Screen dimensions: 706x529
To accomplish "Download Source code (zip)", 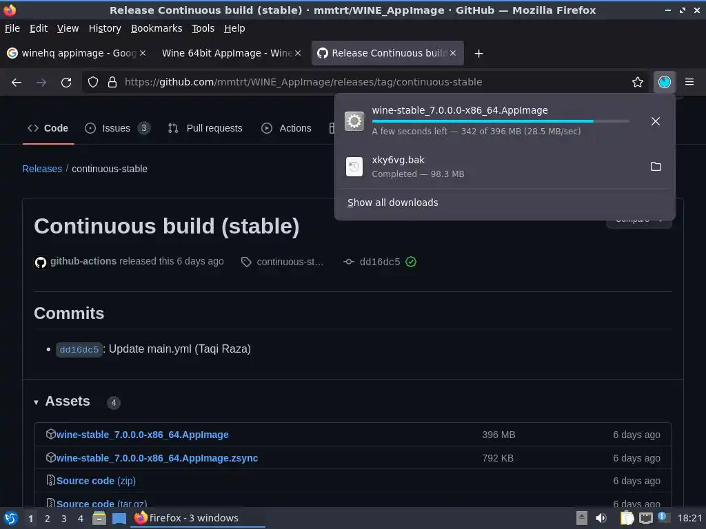I will [x=96, y=481].
